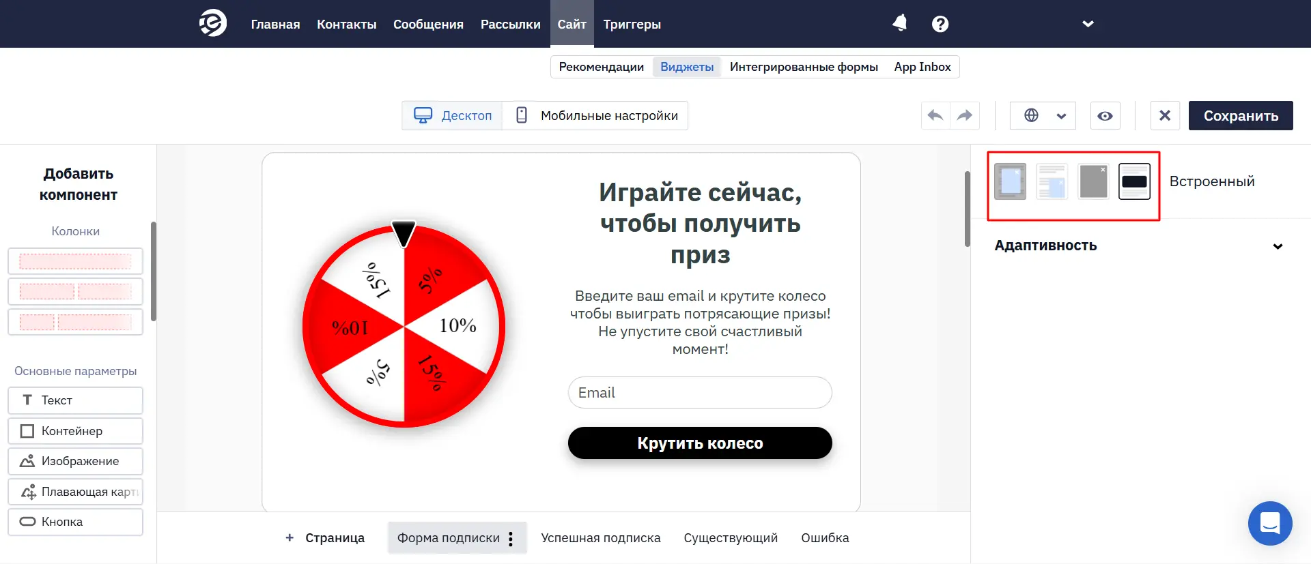Open the Триггеры menu

[x=632, y=24]
